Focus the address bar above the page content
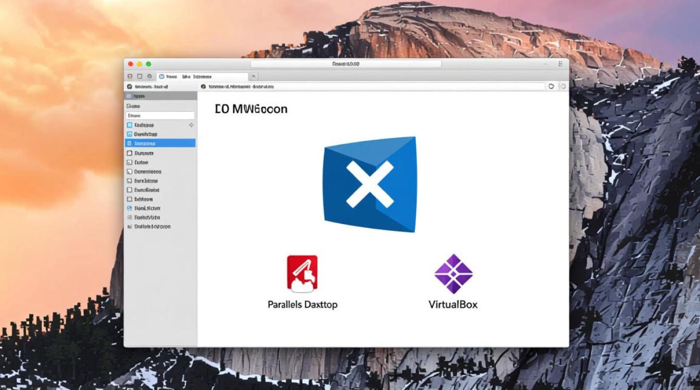700x390 pixels. (372, 86)
